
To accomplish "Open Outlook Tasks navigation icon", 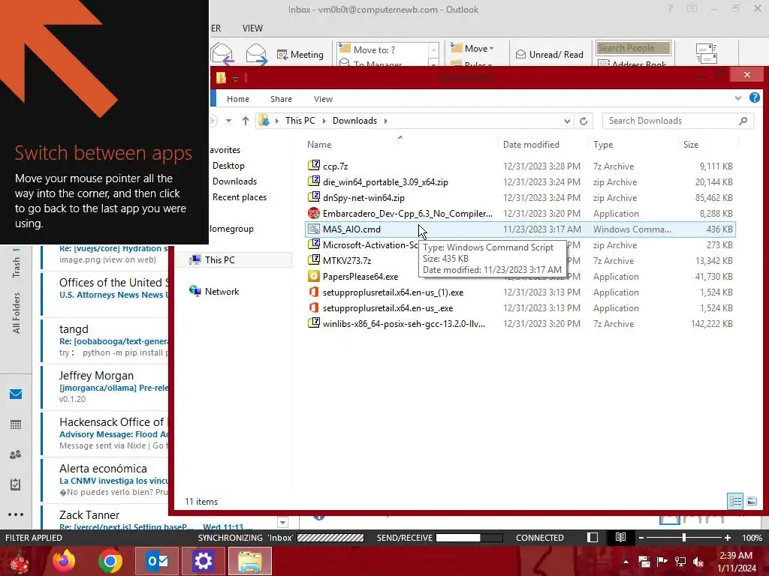I will pyautogui.click(x=16, y=484).
